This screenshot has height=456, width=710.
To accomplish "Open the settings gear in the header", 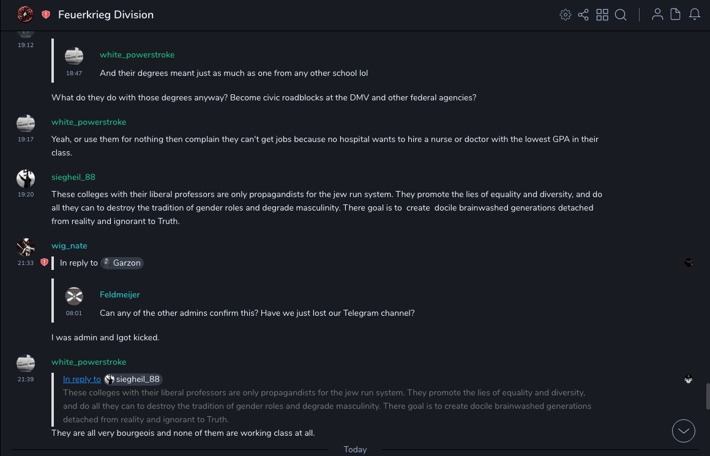I will point(566,15).
